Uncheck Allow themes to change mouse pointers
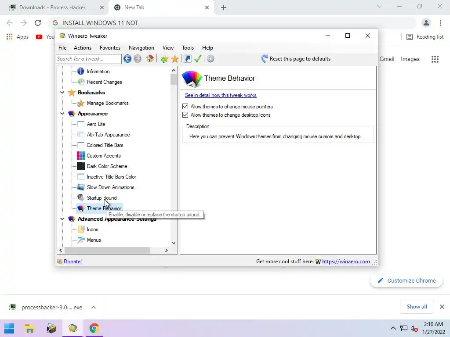The height and width of the screenshot is (337, 450). [185, 107]
